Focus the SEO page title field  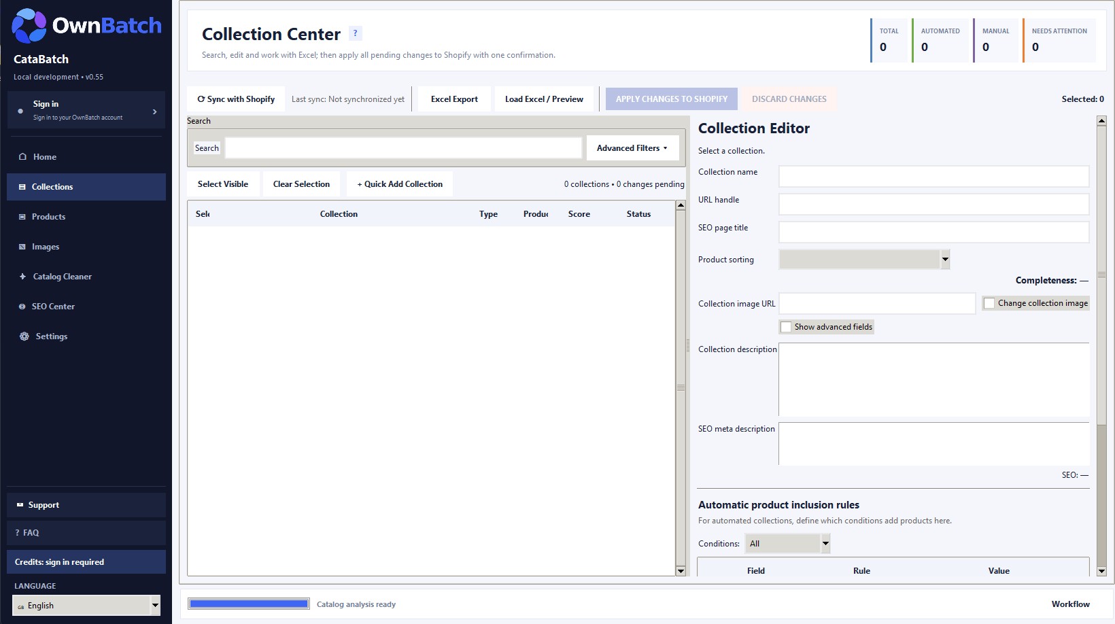point(933,232)
